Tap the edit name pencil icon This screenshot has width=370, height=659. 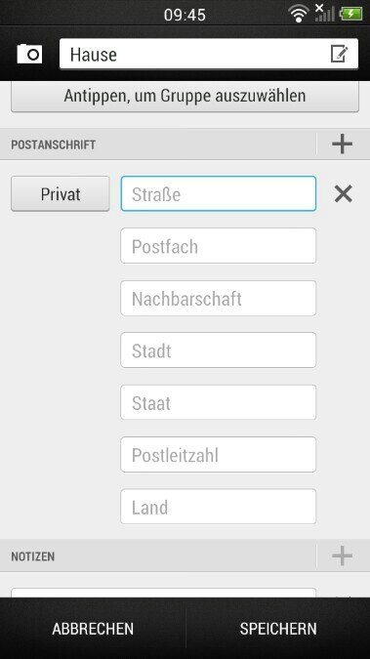point(339,54)
